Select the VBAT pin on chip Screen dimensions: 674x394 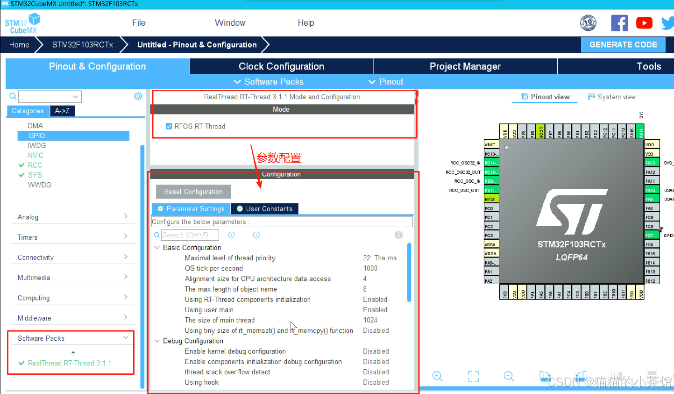pyautogui.click(x=491, y=144)
